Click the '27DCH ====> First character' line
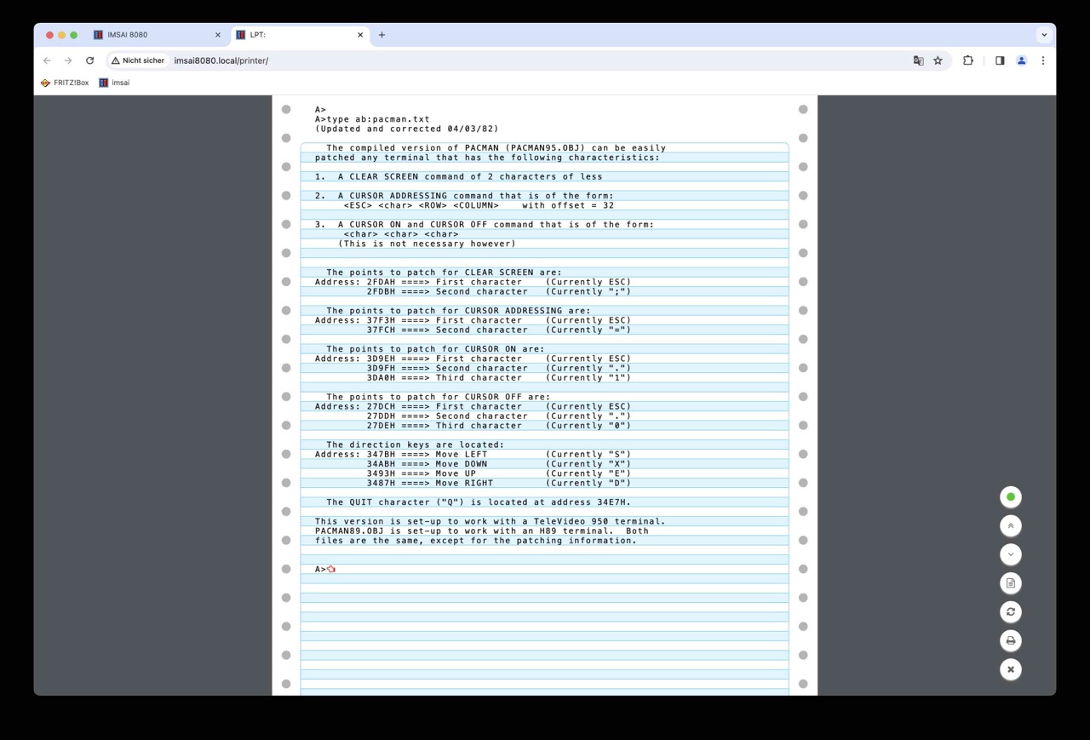Screen dimensions: 1090x740 tap(473, 406)
